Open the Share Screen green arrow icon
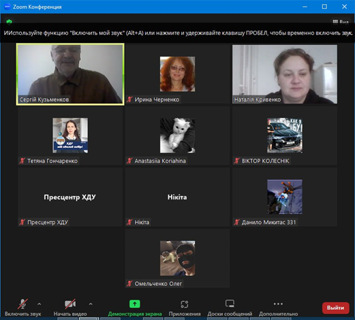The width and height of the screenshot is (355, 320). click(x=135, y=304)
